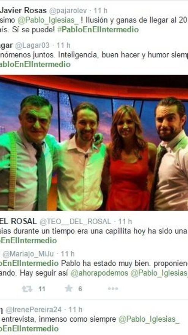
Task: Click the @Pablo_Iglesias_ mention in Javier's tweet
Action: click(48, 20)
